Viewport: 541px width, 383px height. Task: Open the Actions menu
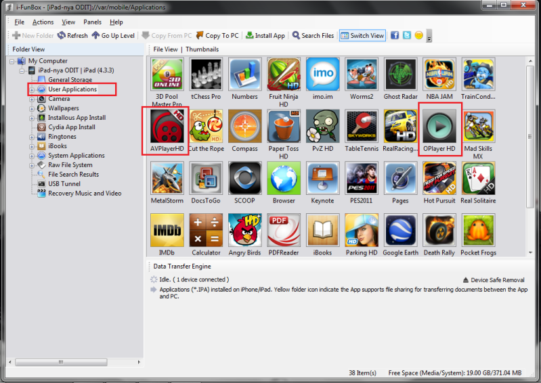coord(43,22)
